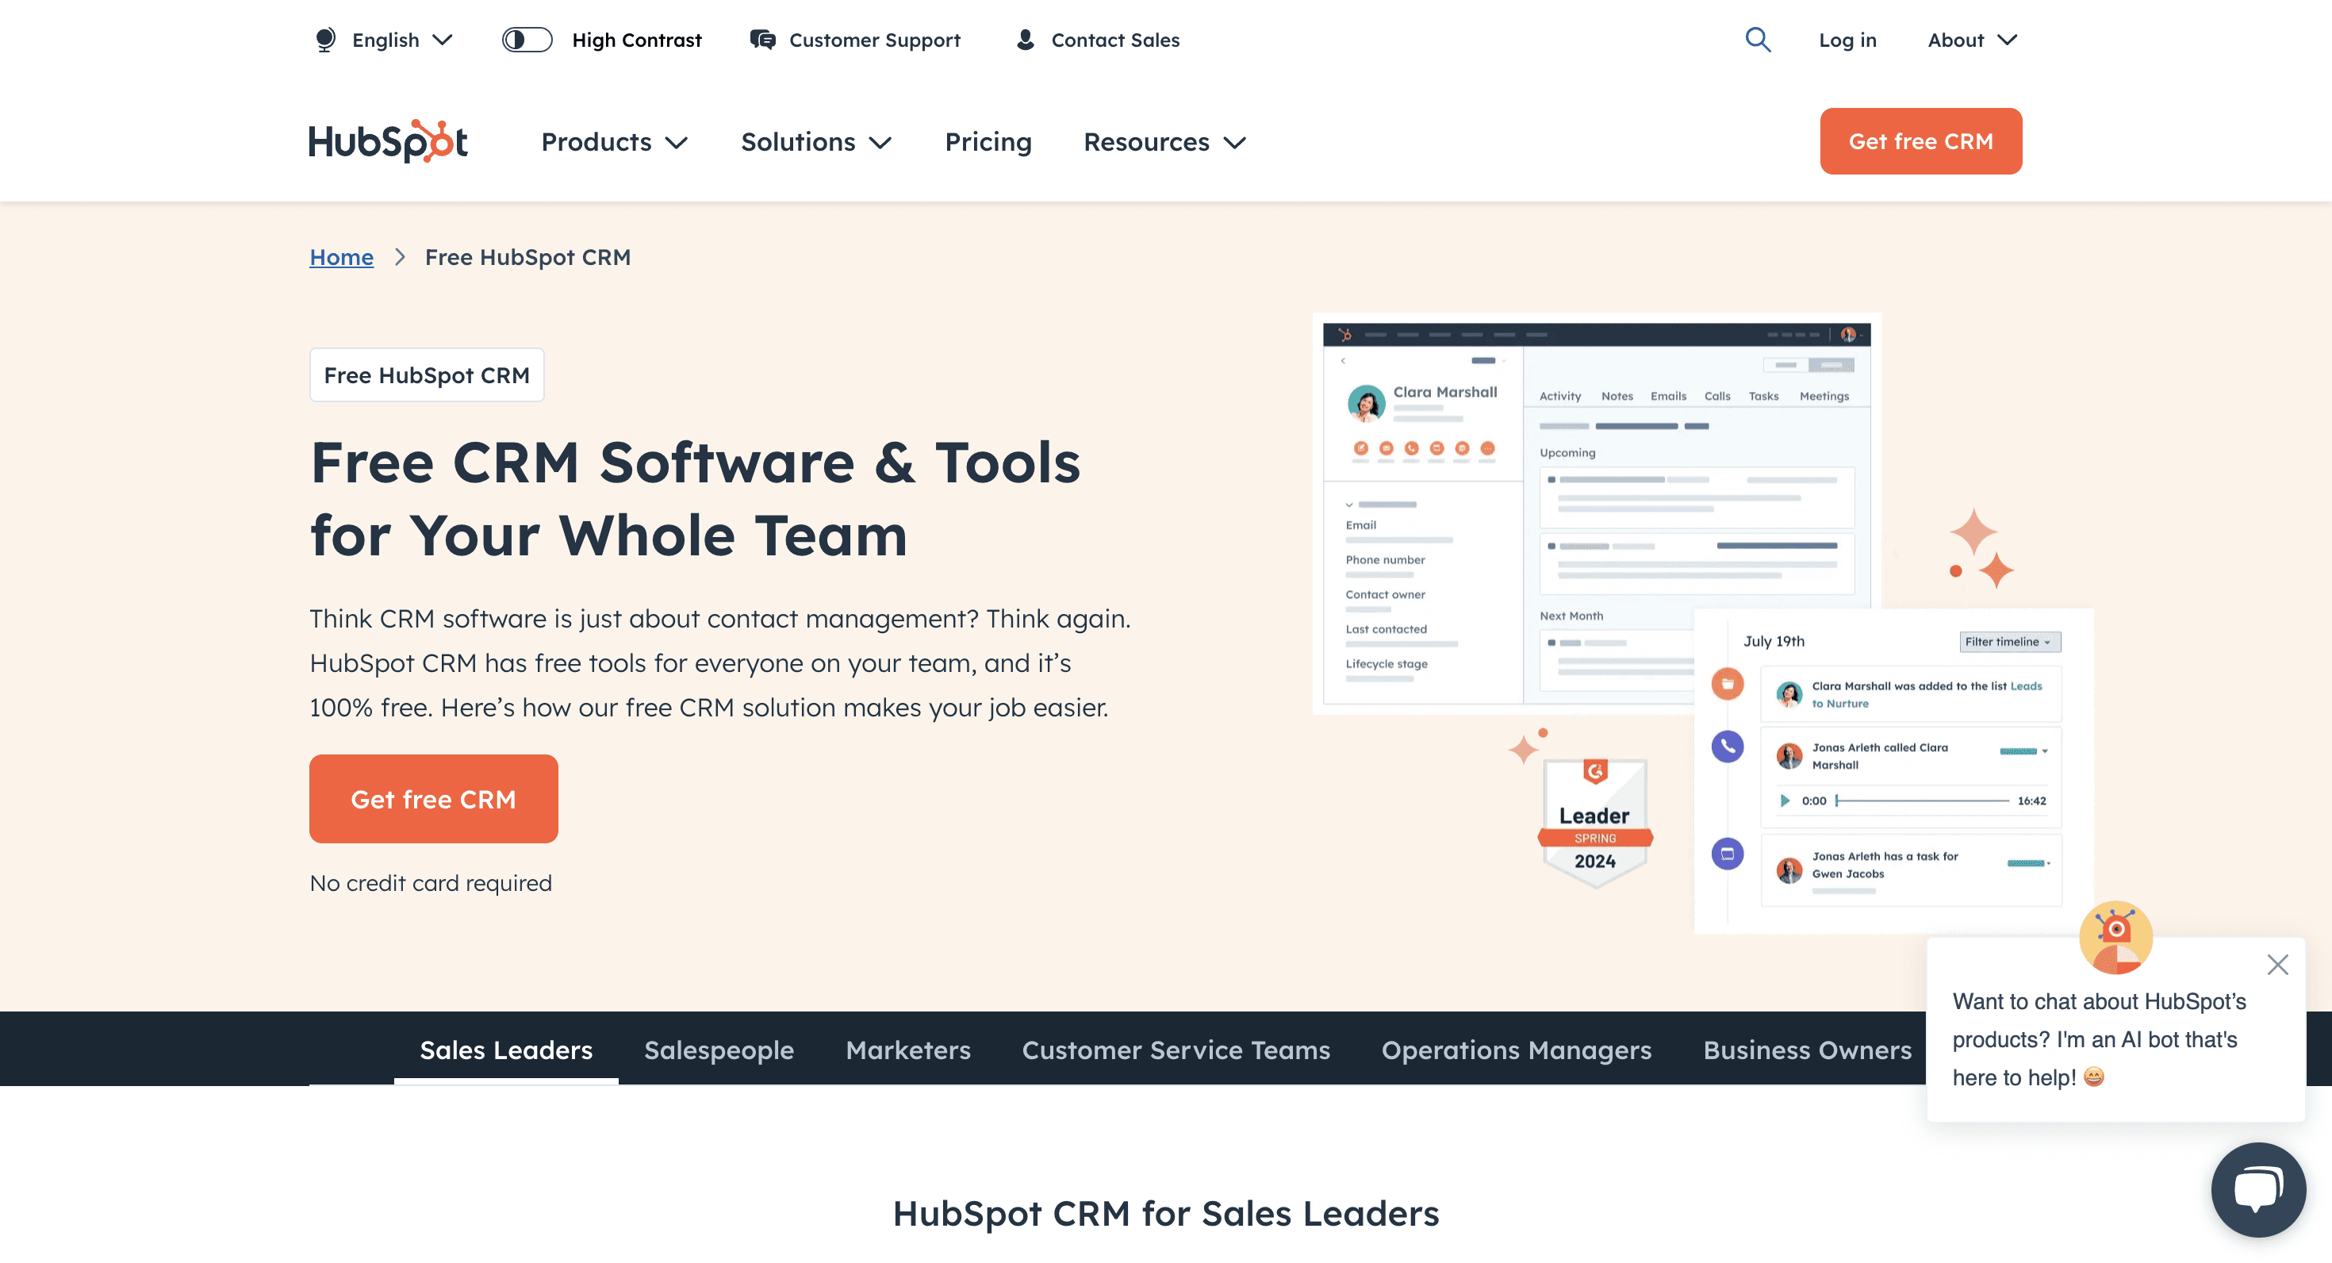Click the 'HubSpot CRM for Sales Leaders' heading
This screenshot has width=2332, height=1263.
click(x=1166, y=1213)
